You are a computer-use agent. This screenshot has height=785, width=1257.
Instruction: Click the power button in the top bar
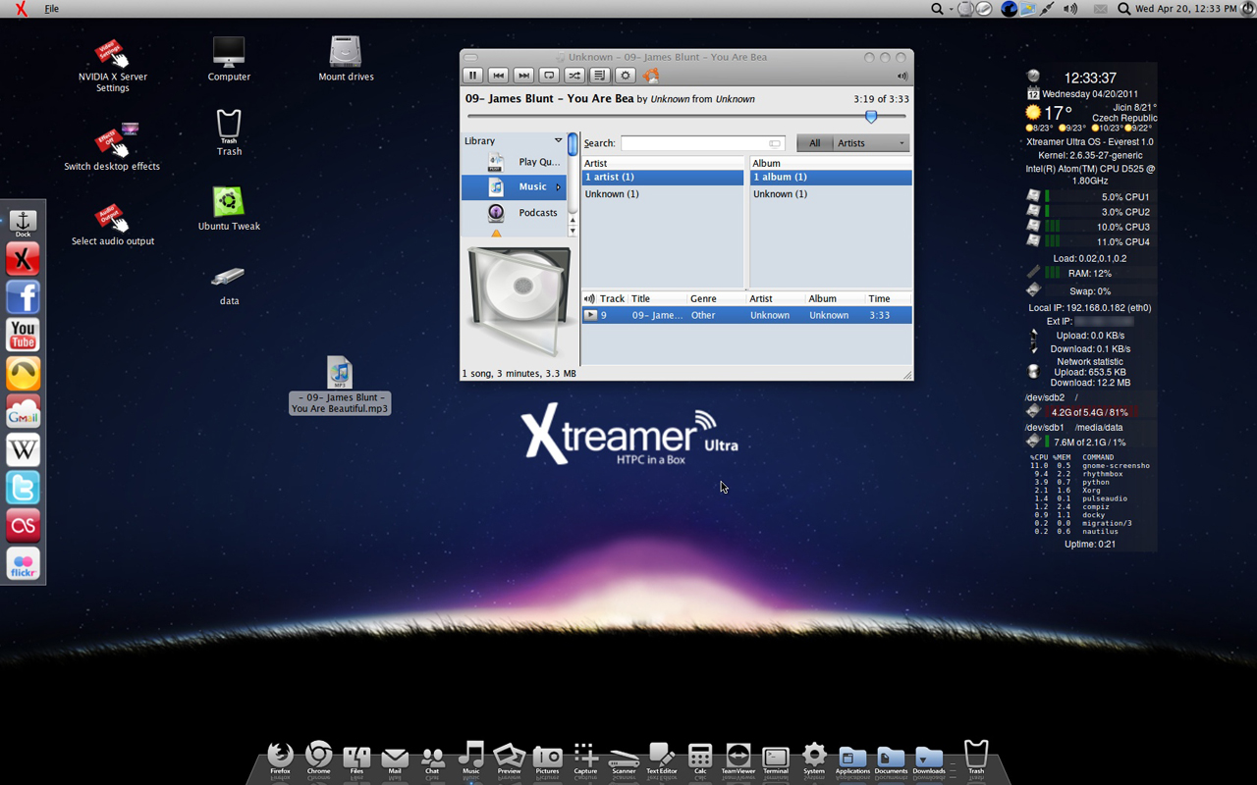(1247, 9)
